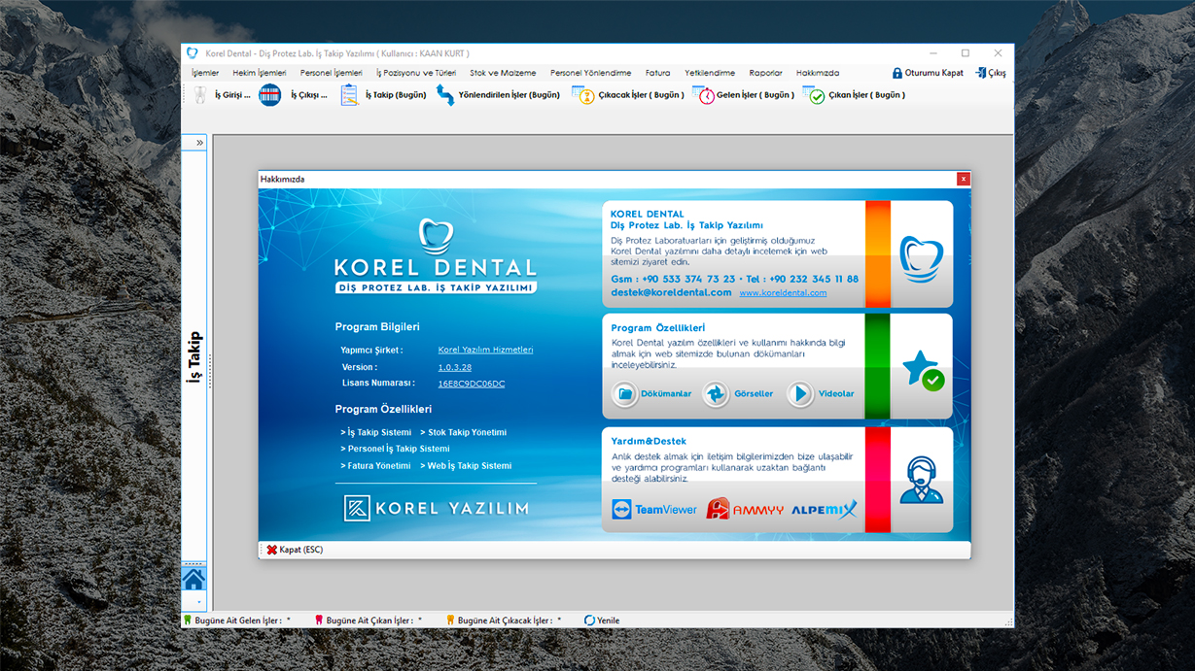Image resolution: width=1195 pixels, height=671 pixels.
Task: Launch Ammyy remote support logo
Action: pos(745,509)
